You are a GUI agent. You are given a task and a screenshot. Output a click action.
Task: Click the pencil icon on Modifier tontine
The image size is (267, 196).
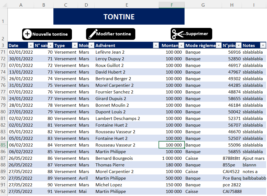point(92,34)
